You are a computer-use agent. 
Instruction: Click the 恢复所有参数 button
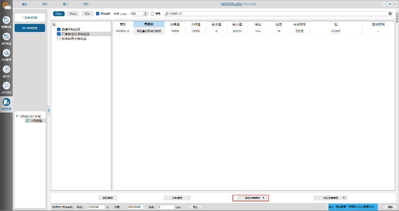pyautogui.click(x=330, y=198)
